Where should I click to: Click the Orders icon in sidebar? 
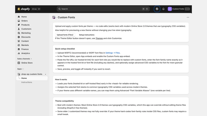19,21
